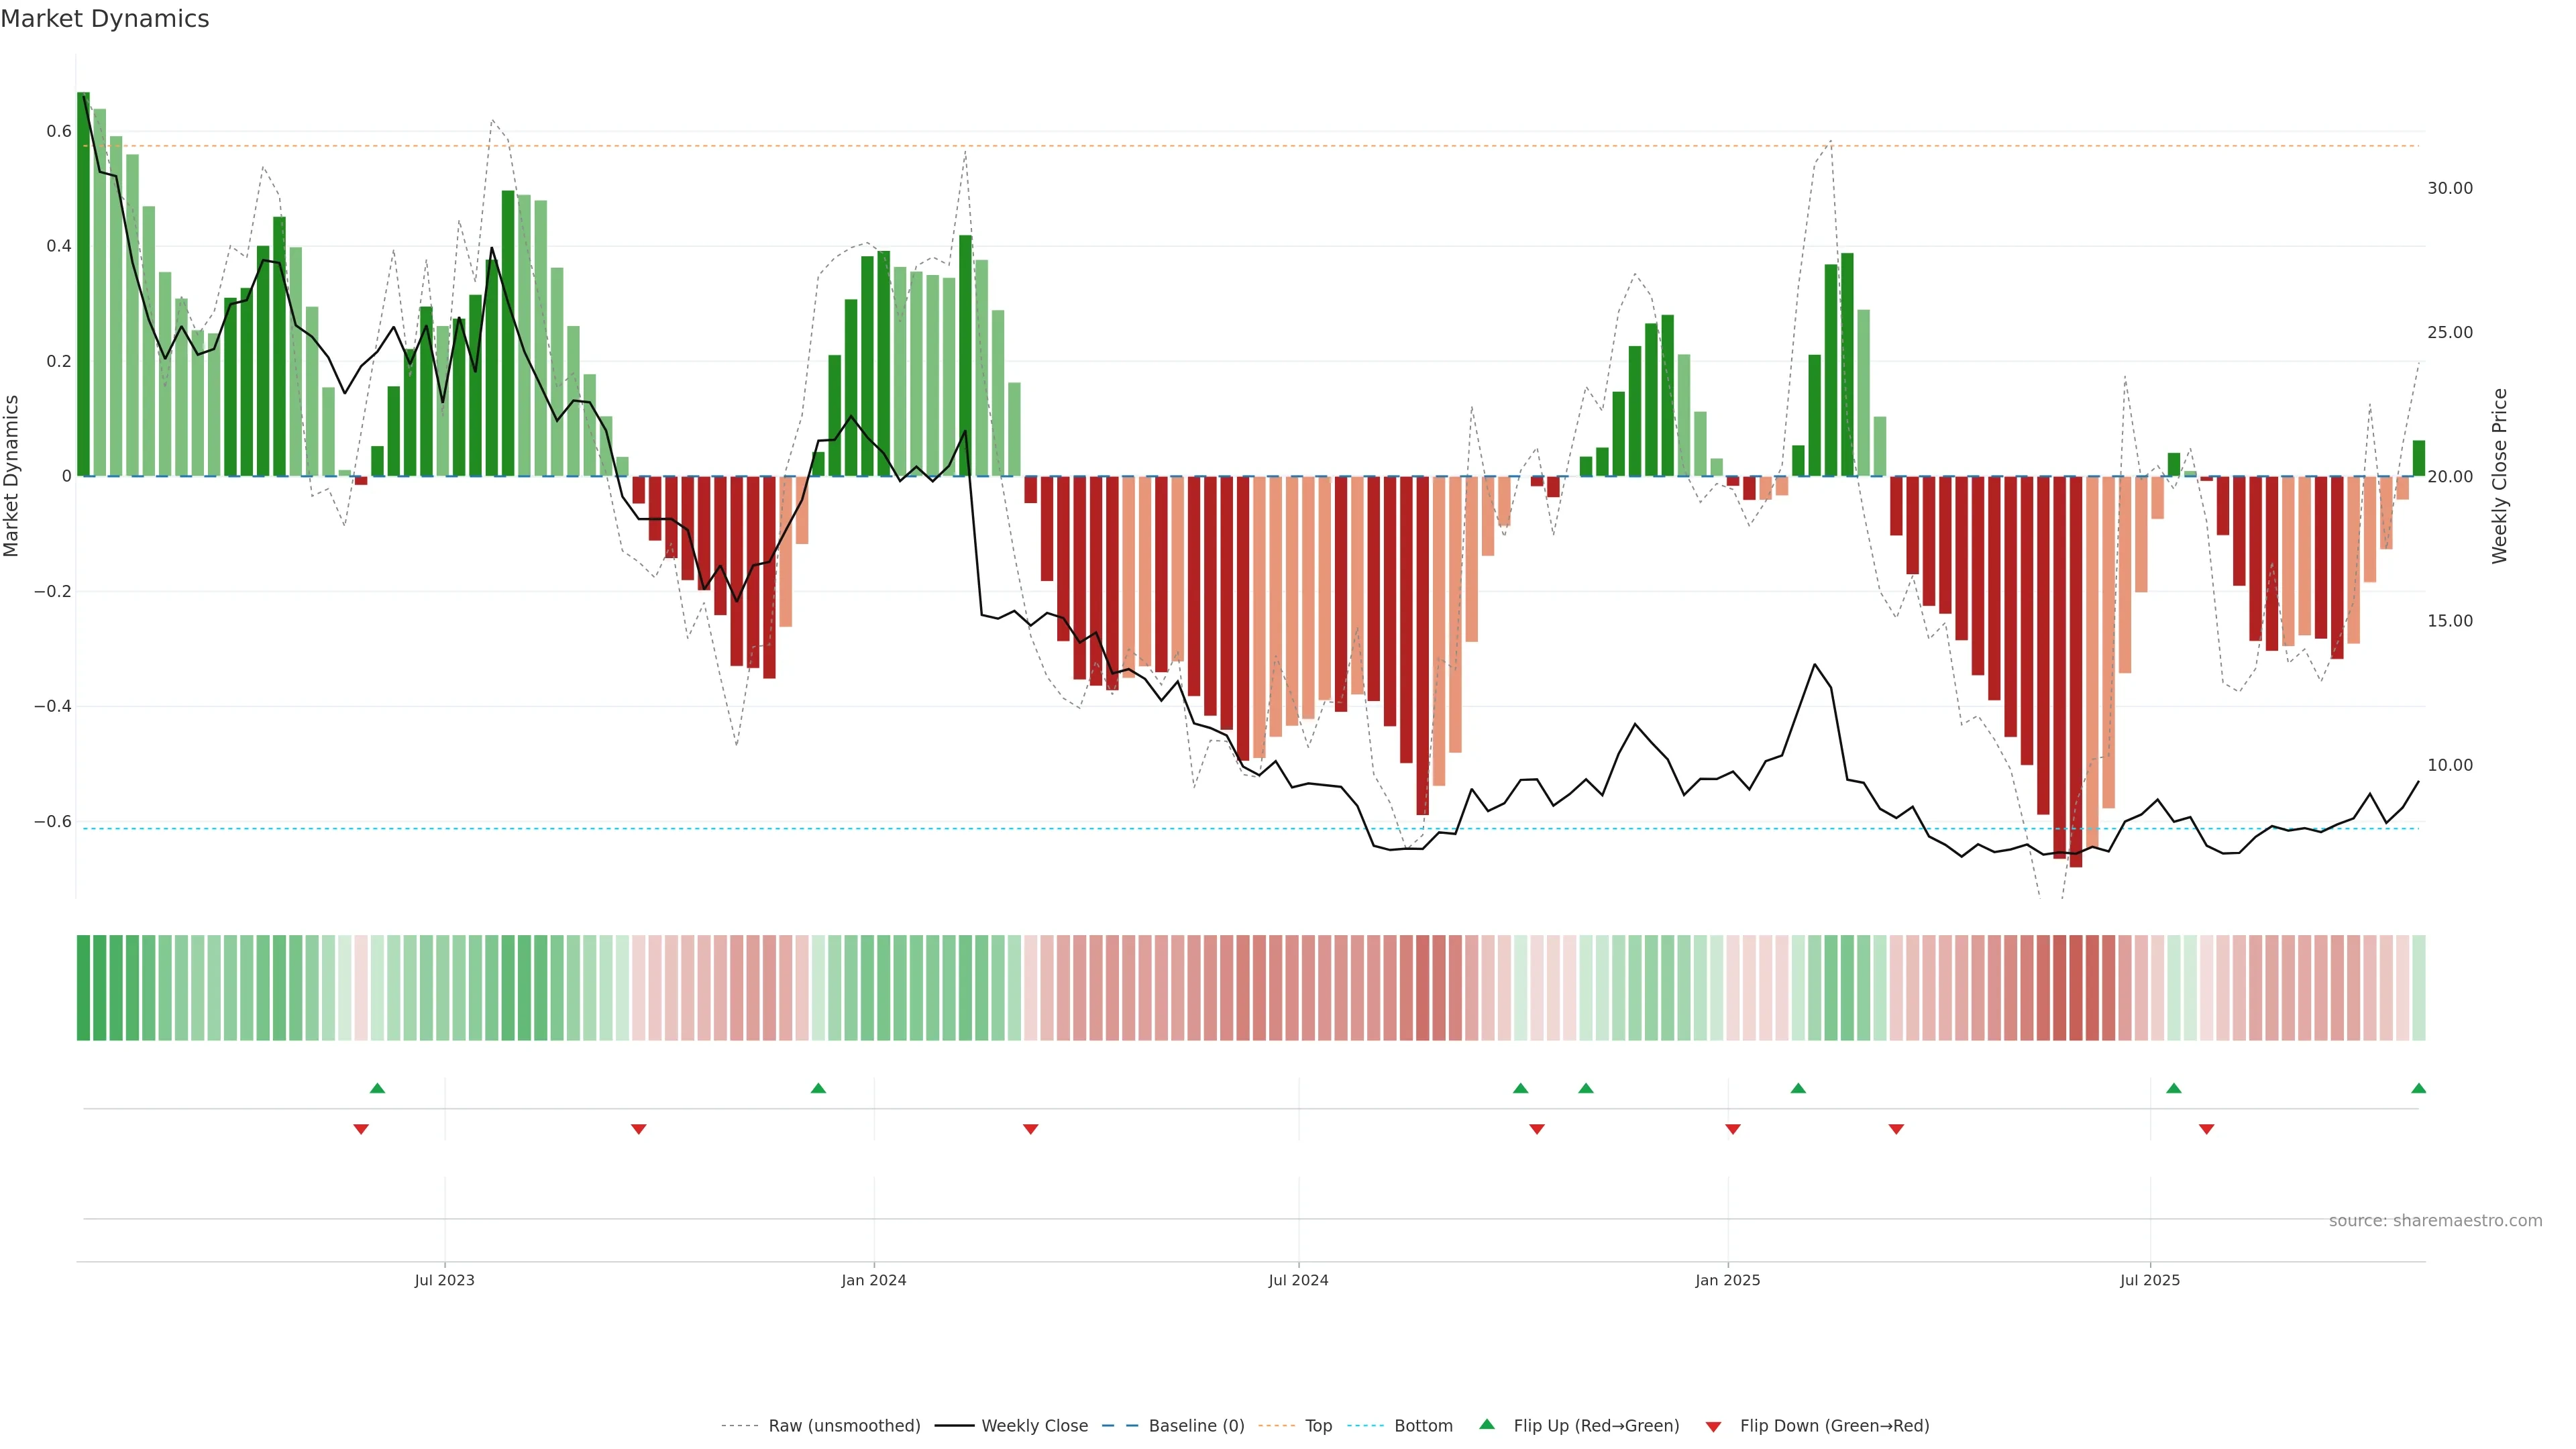The image size is (2576, 1449).
Task: Click the Jan 2024 x-axis label
Action: coord(873,1280)
